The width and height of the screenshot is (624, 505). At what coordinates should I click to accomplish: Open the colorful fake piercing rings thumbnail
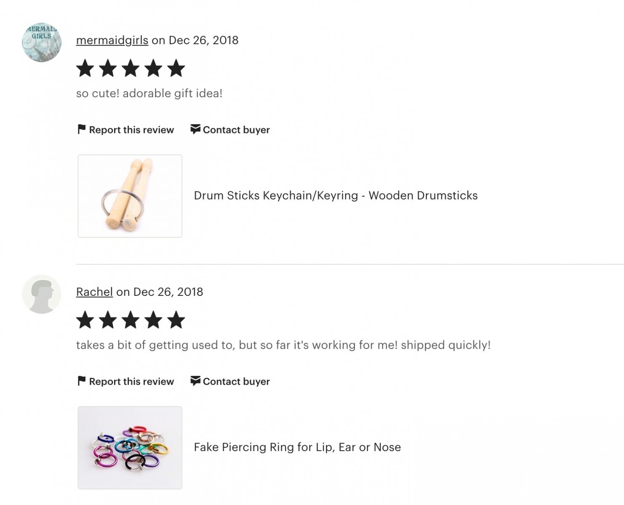click(130, 448)
